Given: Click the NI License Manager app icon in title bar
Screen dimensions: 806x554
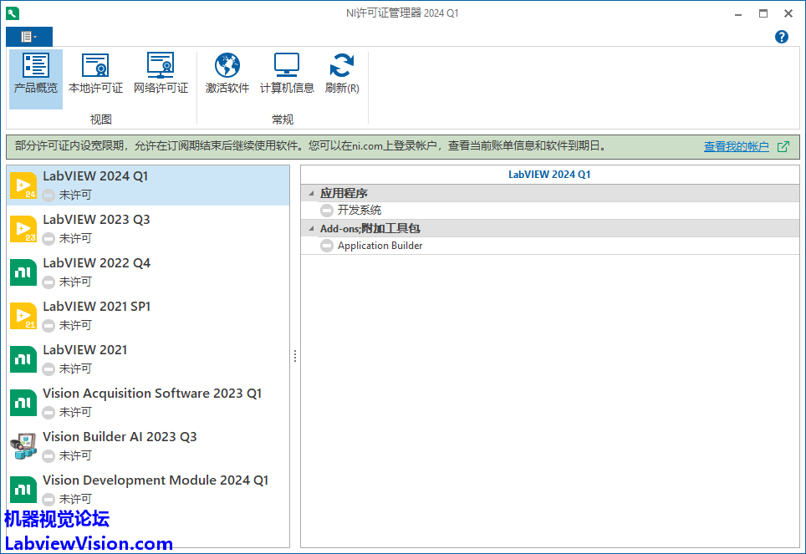Looking at the screenshot, I should [x=13, y=13].
